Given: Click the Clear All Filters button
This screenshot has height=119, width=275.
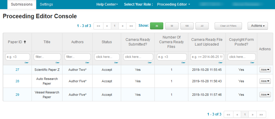Looking at the screenshot, I should pos(228,26).
